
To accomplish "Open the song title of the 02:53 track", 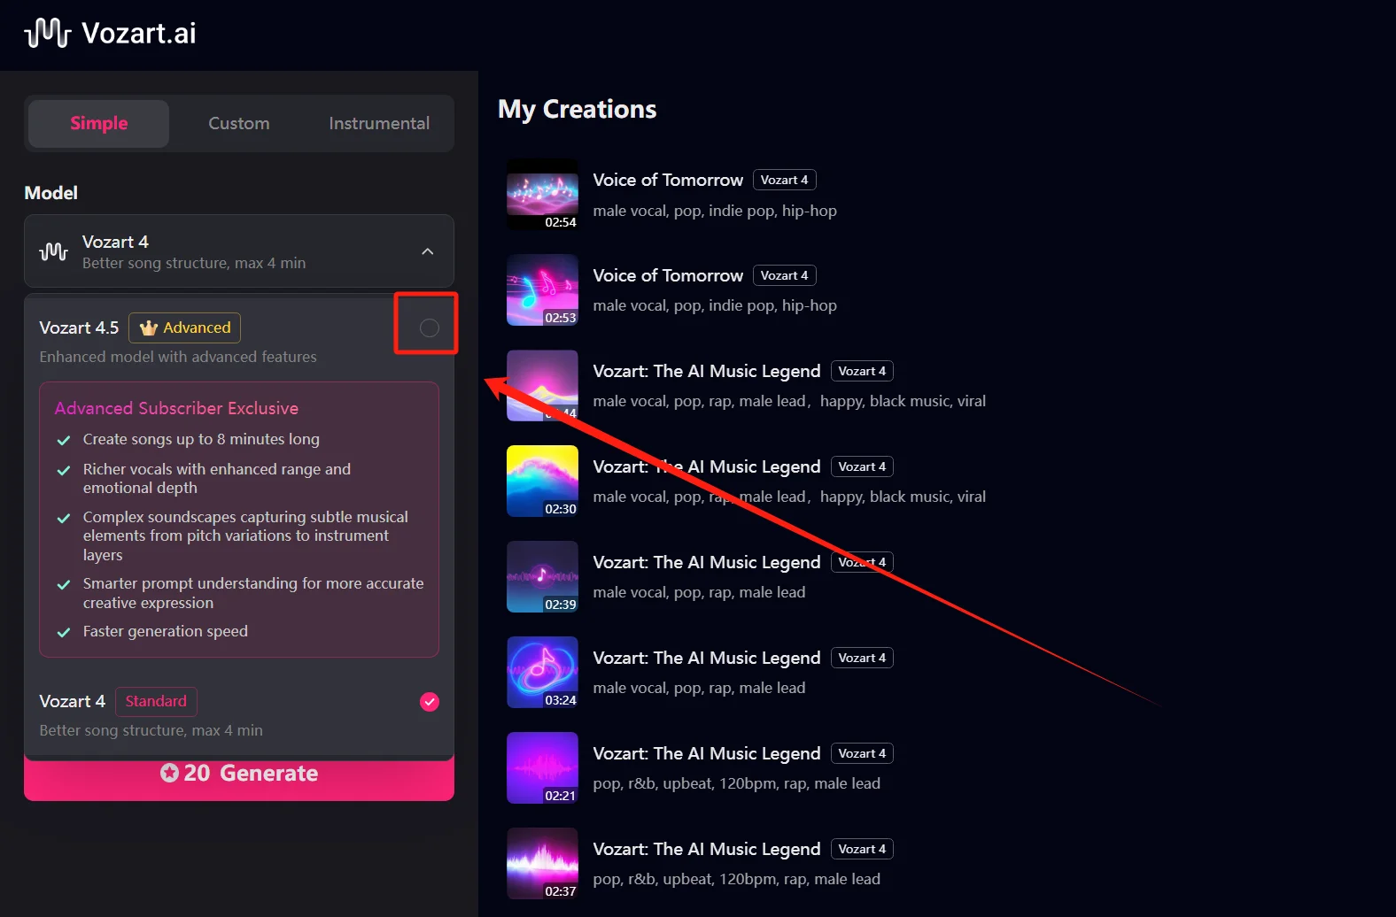I will [668, 275].
